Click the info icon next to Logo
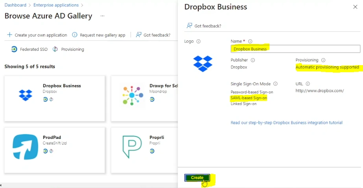Image resolution: width=363 pixels, height=188 pixels. pyautogui.click(x=198, y=41)
